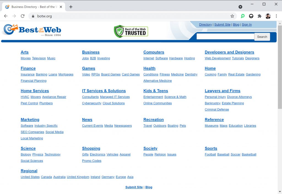Click the footer Submit Site link
282x194 pixels.
(134, 187)
